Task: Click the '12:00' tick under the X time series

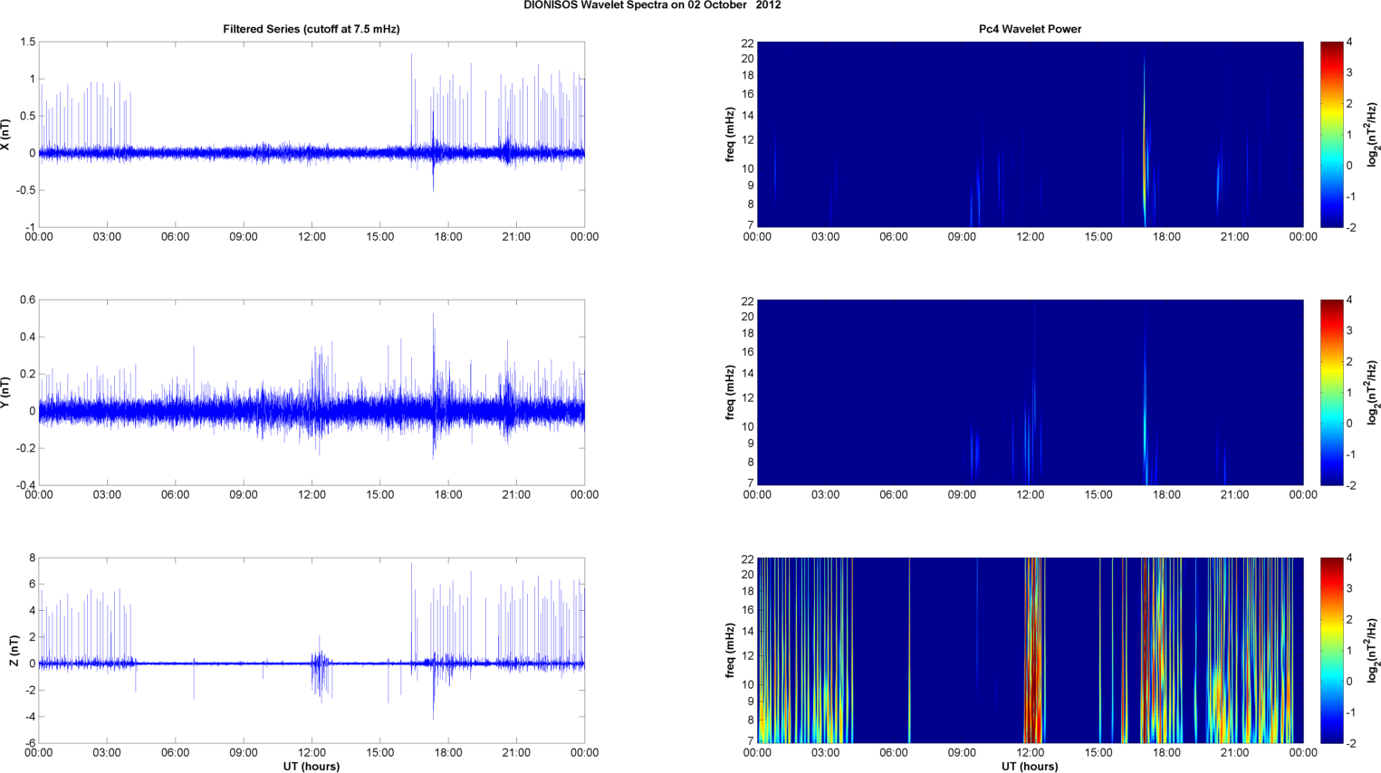Action: pos(312,237)
